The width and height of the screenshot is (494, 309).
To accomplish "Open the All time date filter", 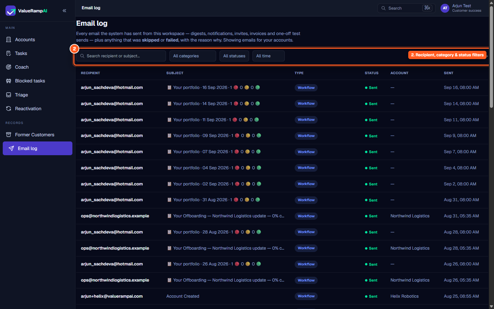I will point(269,56).
